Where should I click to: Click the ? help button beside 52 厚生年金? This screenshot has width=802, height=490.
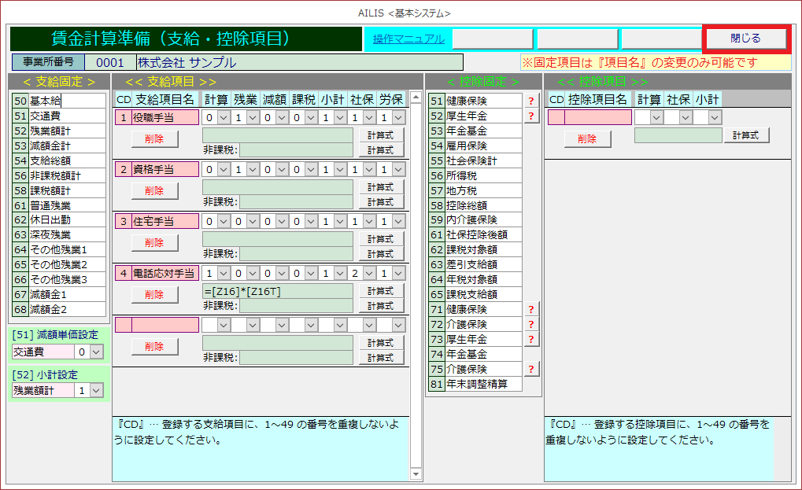pos(531,116)
